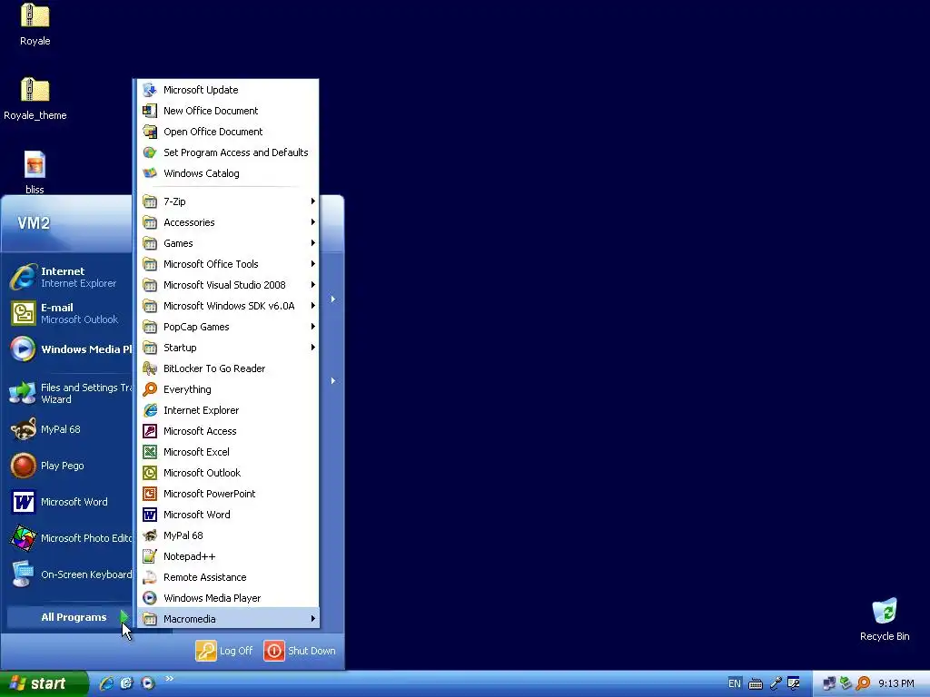Image resolution: width=930 pixels, height=697 pixels.
Task: Click the 9:13 PM clock
Action: [x=896, y=683]
